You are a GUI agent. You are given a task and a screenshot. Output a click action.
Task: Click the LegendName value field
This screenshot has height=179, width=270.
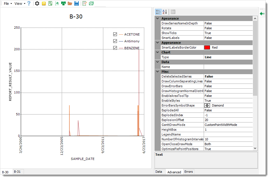pos(228,134)
